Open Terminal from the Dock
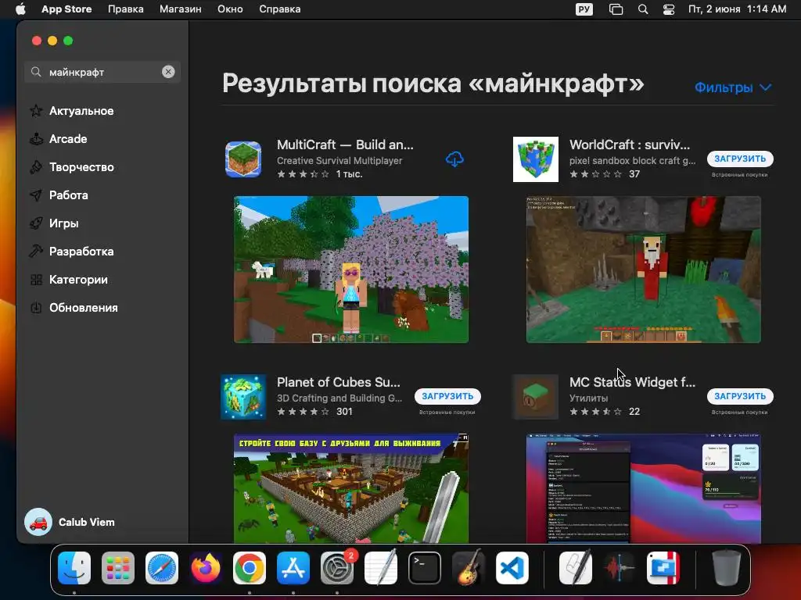 [425, 568]
